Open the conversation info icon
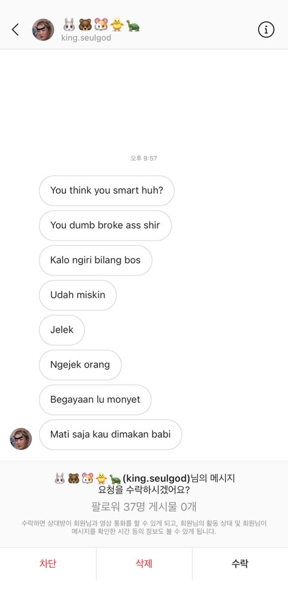This screenshot has width=288, height=593. tap(266, 29)
